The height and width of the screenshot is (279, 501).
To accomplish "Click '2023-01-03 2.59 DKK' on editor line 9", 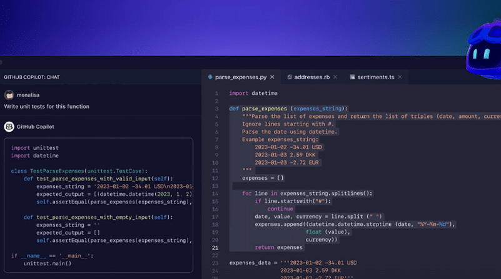I will coord(285,155).
